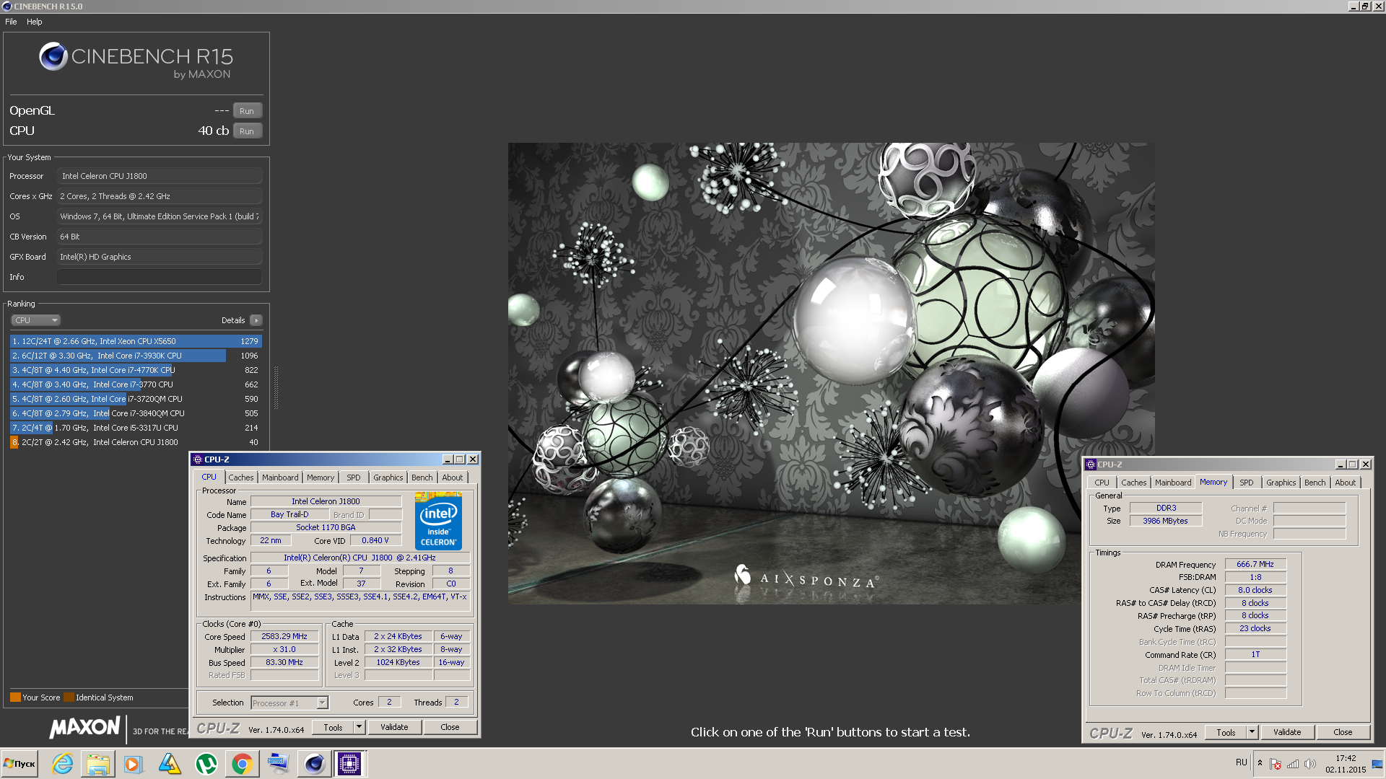Switch to CPU-Z via taskbar chip icon
The image size is (1386, 779).
pyautogui.click(x=349, y=764)
